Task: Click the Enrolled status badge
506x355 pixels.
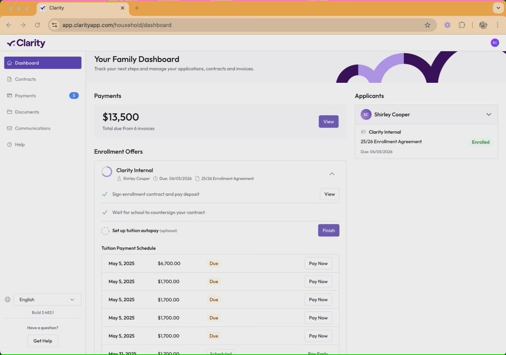Action: click(480, 142)
